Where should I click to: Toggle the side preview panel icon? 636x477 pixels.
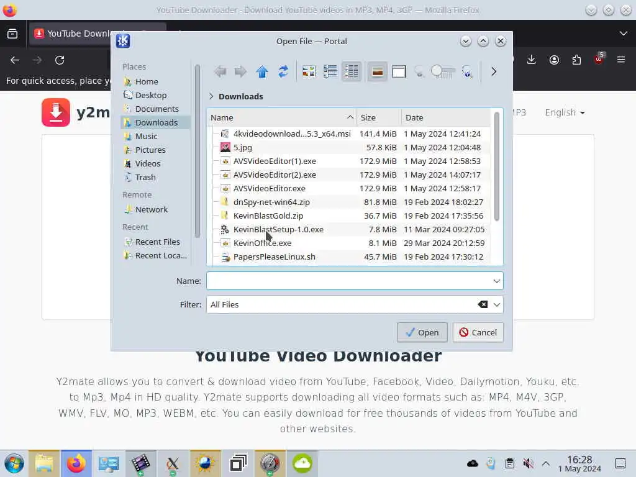399,72
